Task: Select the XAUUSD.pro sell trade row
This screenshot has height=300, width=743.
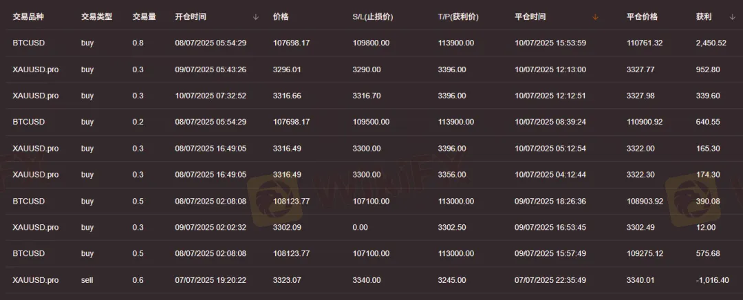Action: pyautogui.click(x=371, y=280)
